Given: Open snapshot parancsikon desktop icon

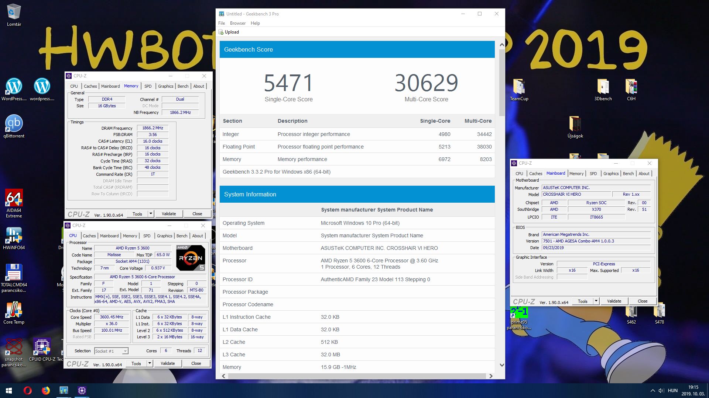Looking at the screenshot, I should click(14, 353).
